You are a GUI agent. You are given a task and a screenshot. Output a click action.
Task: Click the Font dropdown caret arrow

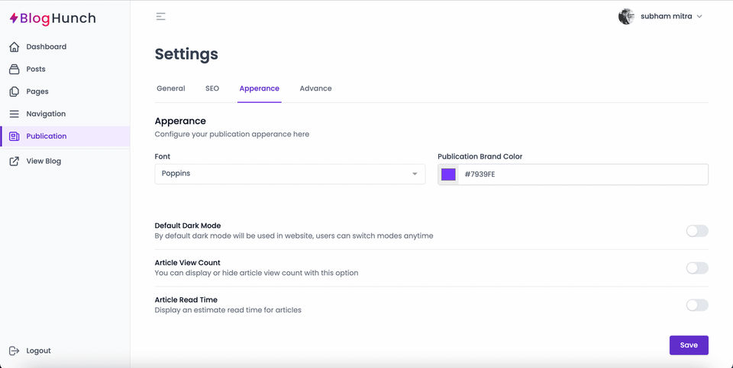click(415, 174)
